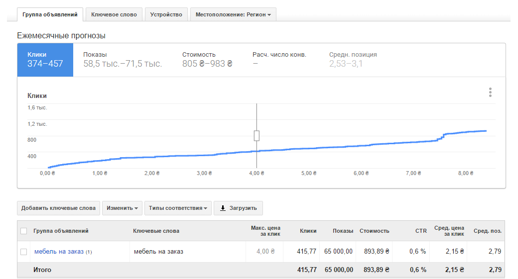
Task: Open the мебель на заказ ad group link
Action: pyautogui.click(x=59, y=252)
